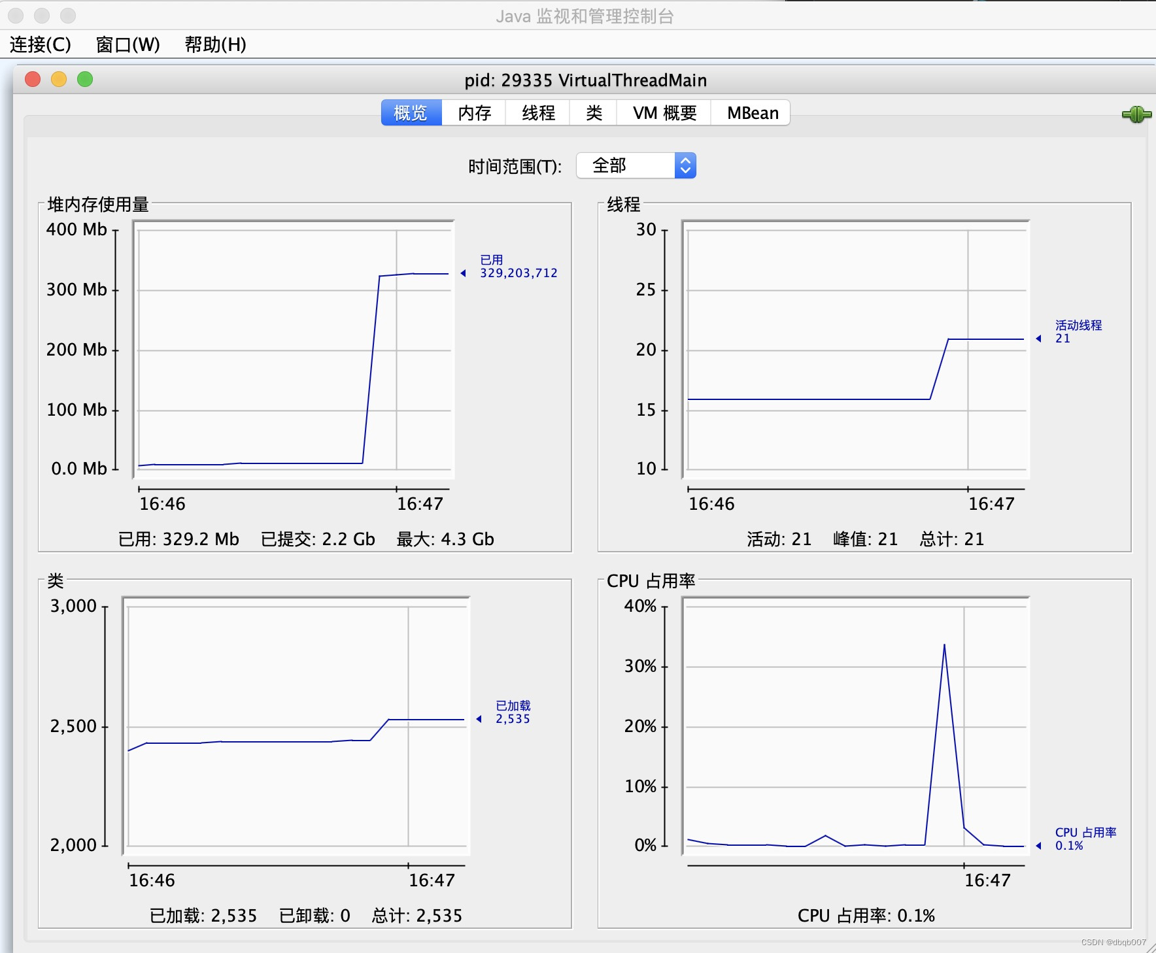Click the 已加载: 2,535 bottom summary text
The height and width of the screenshot is (953, 1156).
[x=203, y=916]
